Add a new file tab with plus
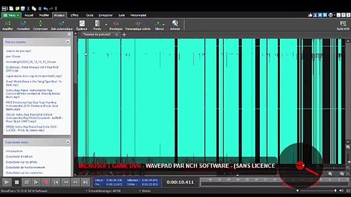The width and height of the screenshot is (351, 197). [124, 34]
